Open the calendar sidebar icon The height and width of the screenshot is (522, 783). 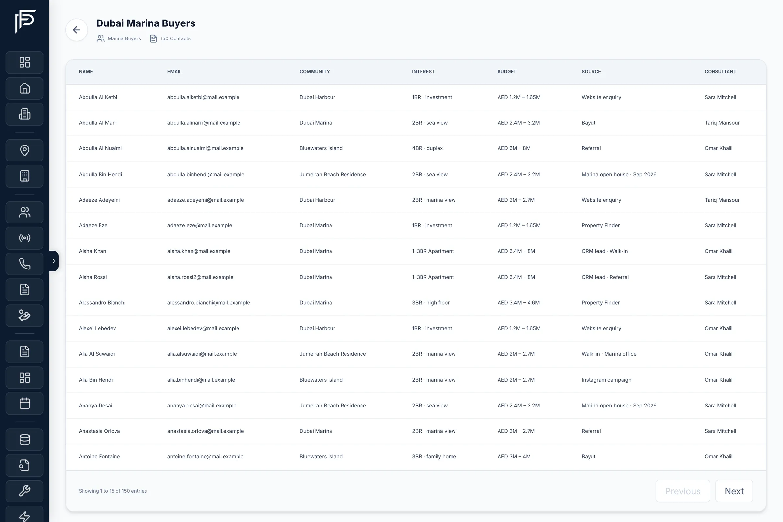(x=25, y=403)
